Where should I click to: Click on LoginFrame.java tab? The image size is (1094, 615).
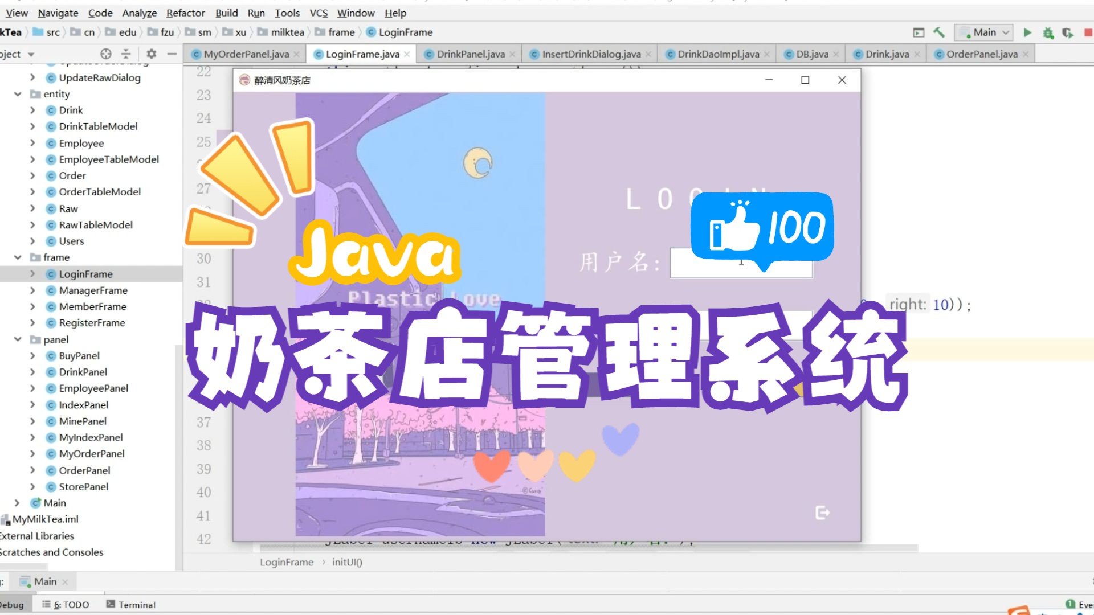362,54
